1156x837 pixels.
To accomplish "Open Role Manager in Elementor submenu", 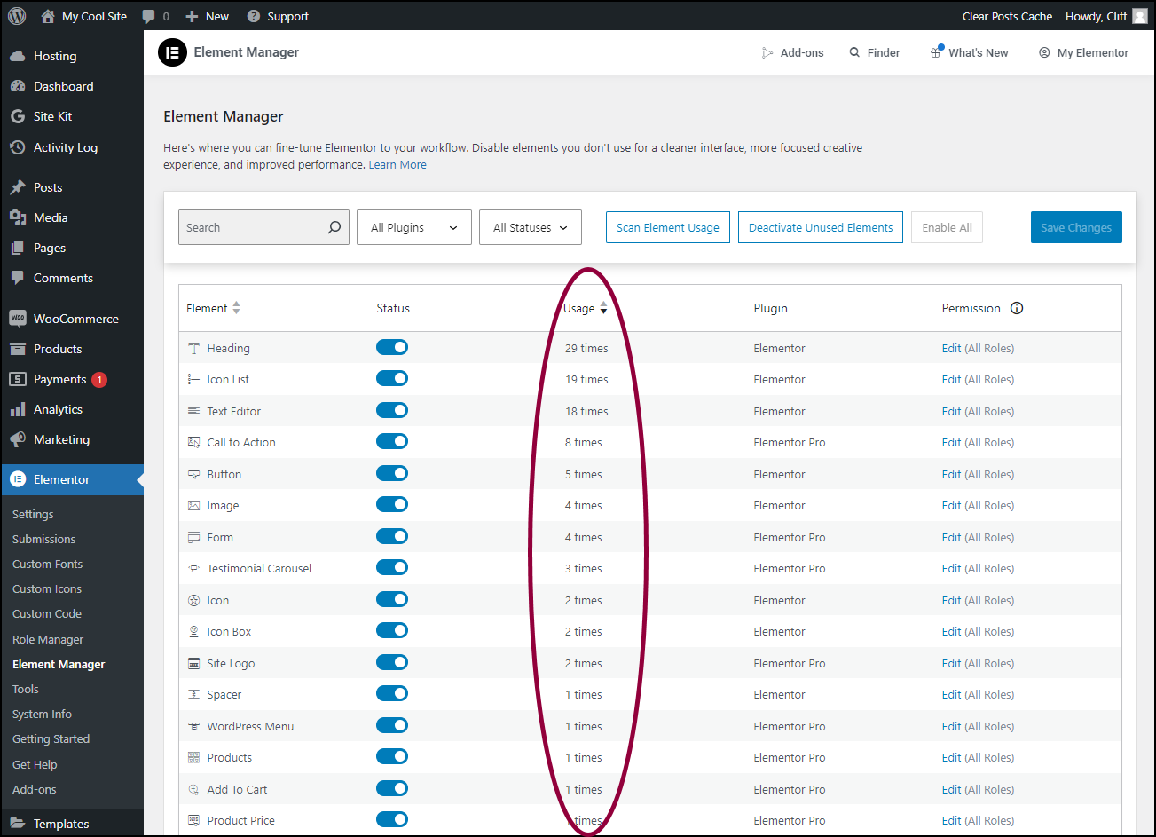I will tap(48, 639).
